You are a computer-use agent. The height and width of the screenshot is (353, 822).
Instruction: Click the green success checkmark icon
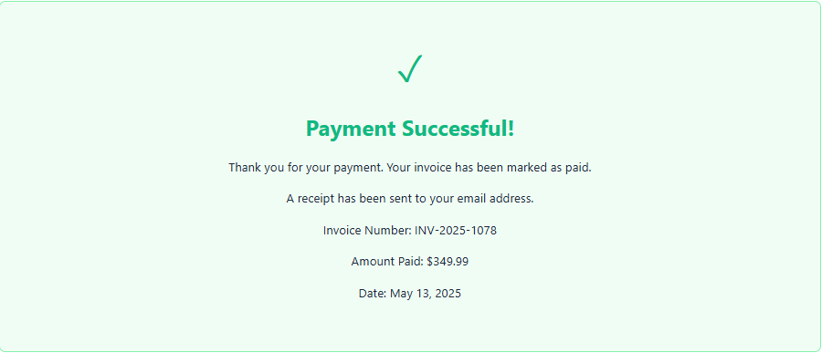point(410,68)
